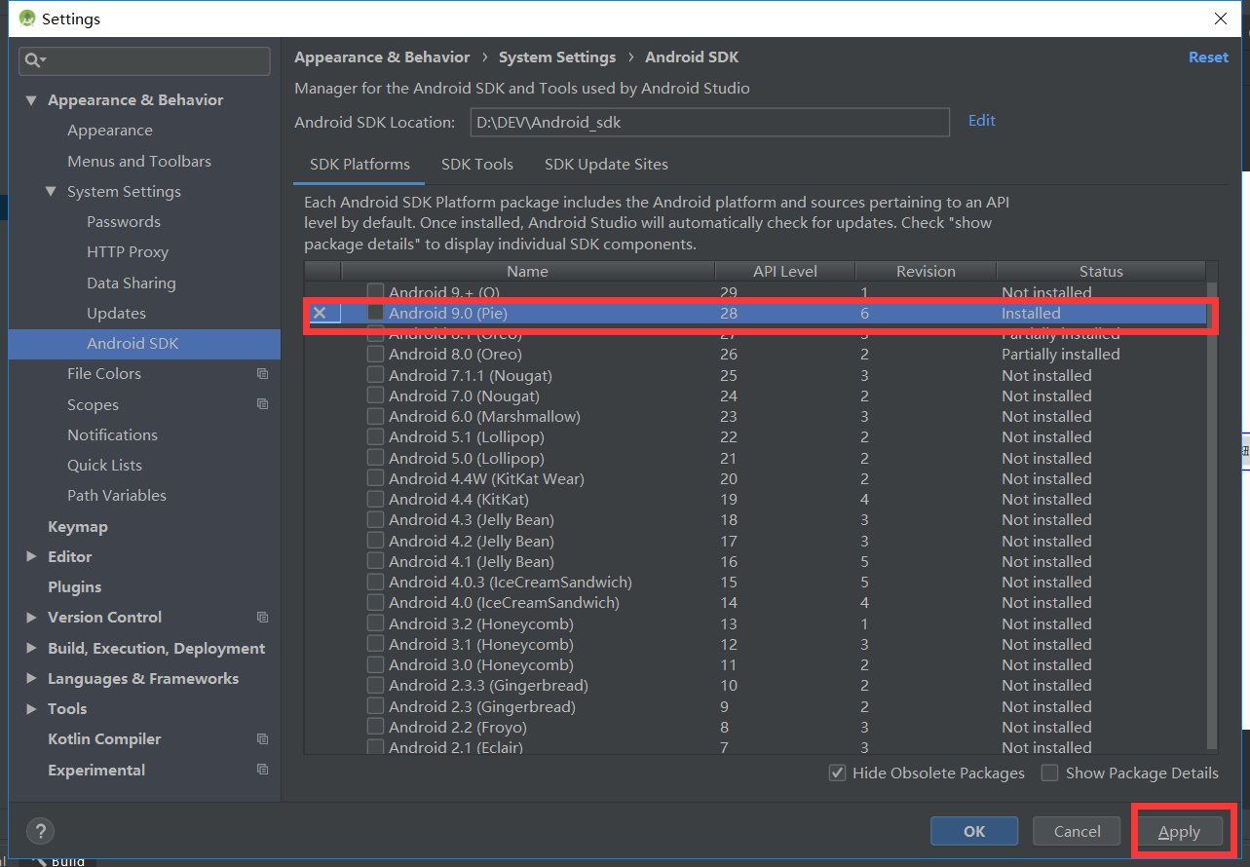This screenshot has height=867, width=1250.
Task: Expand the Editor settings group
Action: pyautogui.click(x=30, y=556)
